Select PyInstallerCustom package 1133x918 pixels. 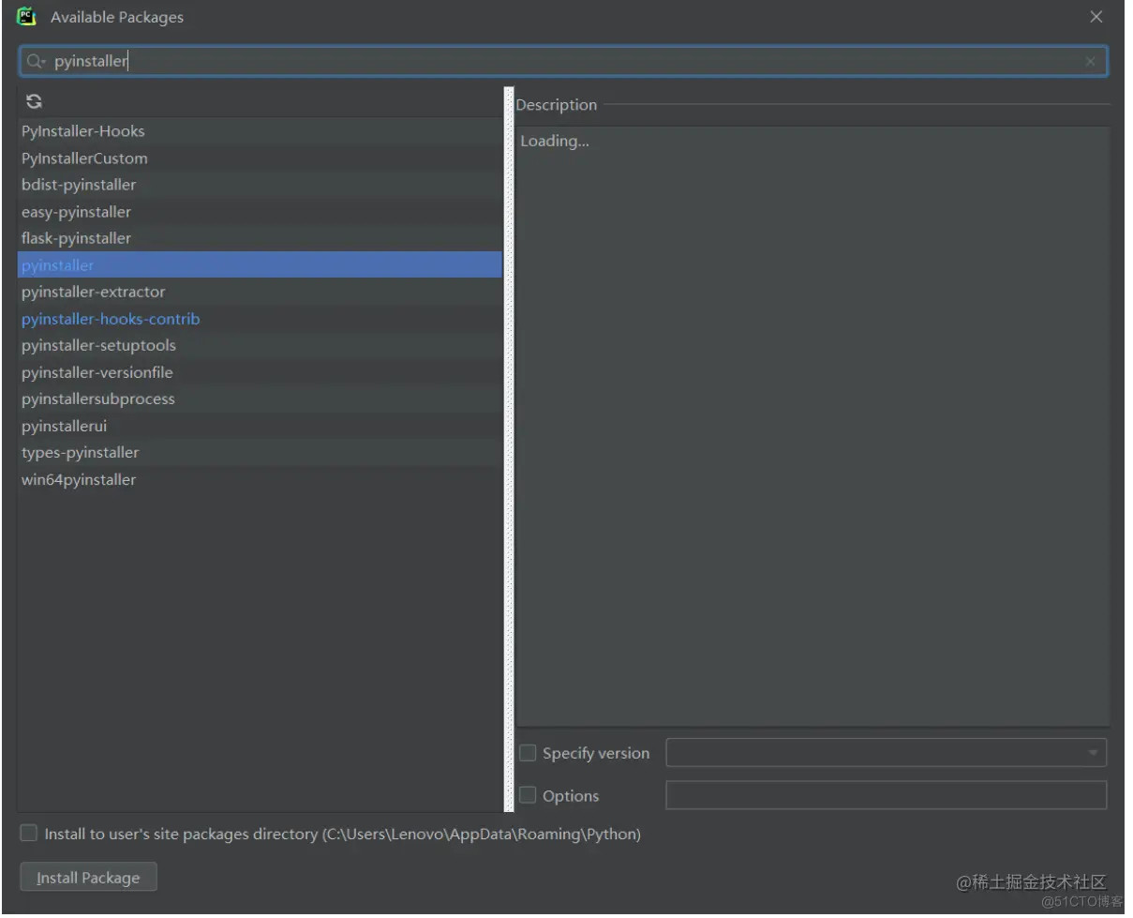[260, 158]
